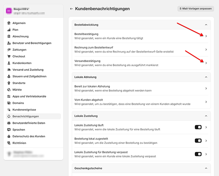Turn off Lokale Zustellung für Bestellung verpasst
This screenshot has height=176, width=219.
click(198, 154)
